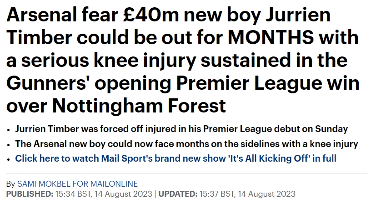Open Sami Mokbel's author link

coord(77,184)
